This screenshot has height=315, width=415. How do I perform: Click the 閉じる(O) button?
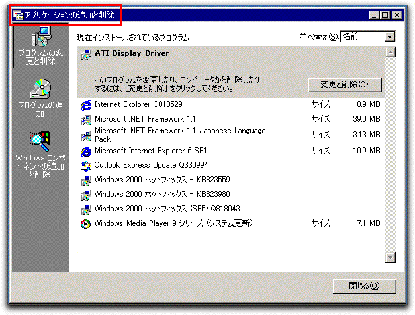tap(365, 286)
